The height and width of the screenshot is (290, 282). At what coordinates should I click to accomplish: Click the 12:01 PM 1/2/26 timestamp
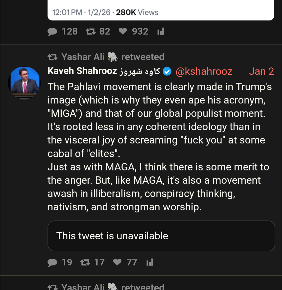[x=81, y=12]
